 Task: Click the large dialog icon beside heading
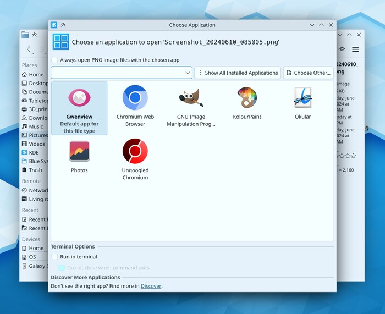[x=61, y=42]
